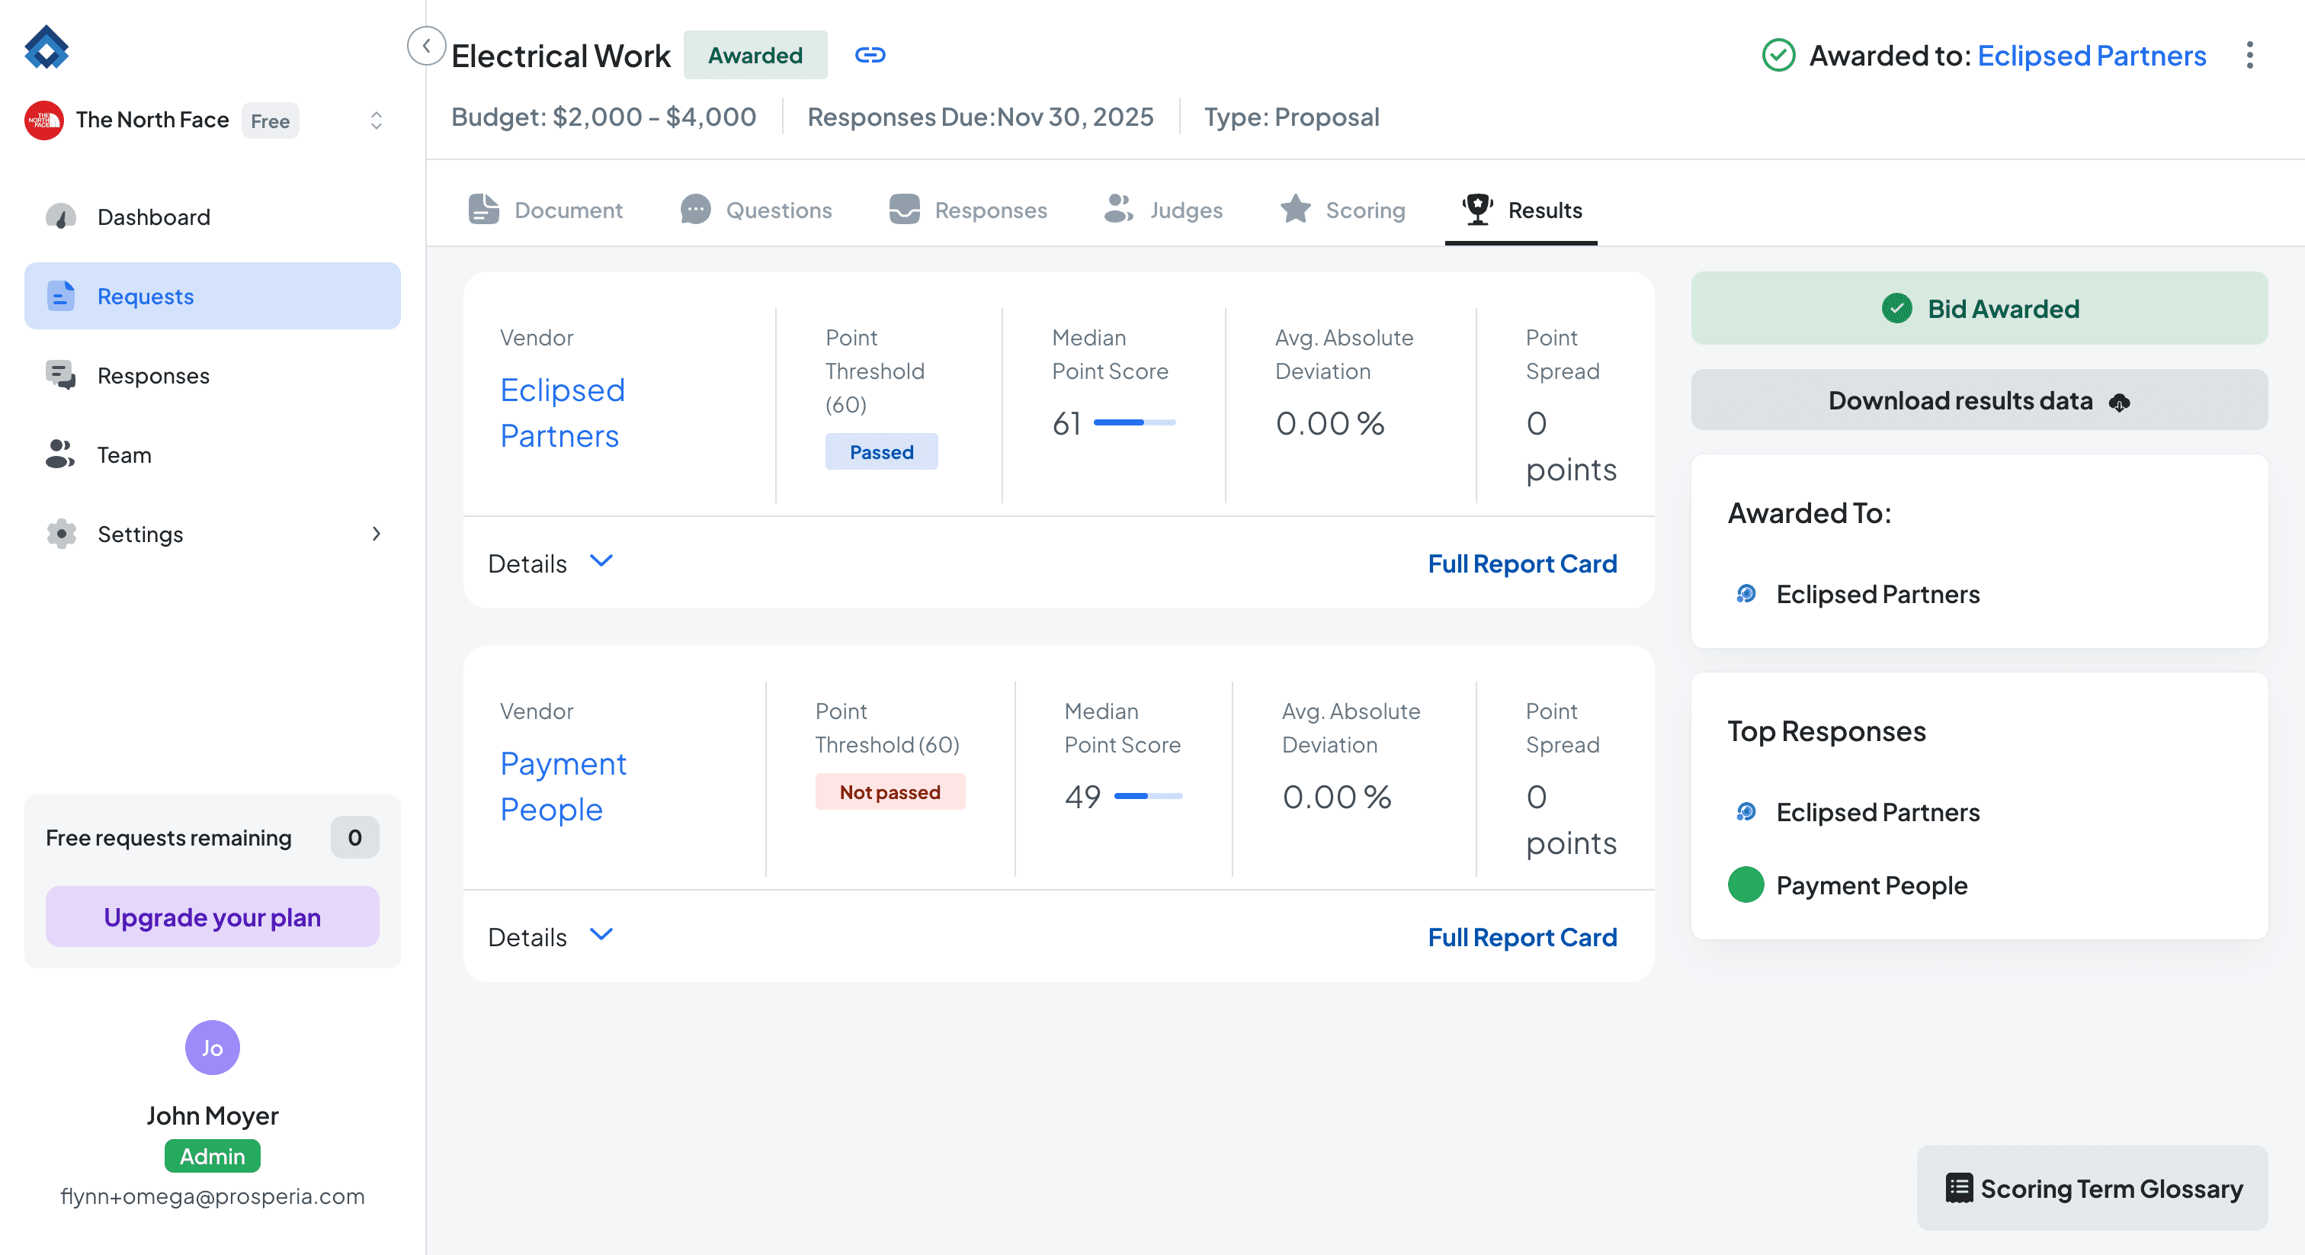
Task: Click the Team people icon in sidebar
Action: click(x=60, y=454)
